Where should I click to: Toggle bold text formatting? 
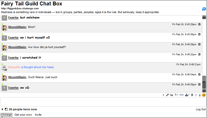pyautogui.click(x=192, y=95)
